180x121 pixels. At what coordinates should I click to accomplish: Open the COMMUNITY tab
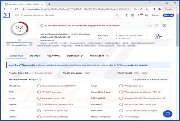coord(99,56)
